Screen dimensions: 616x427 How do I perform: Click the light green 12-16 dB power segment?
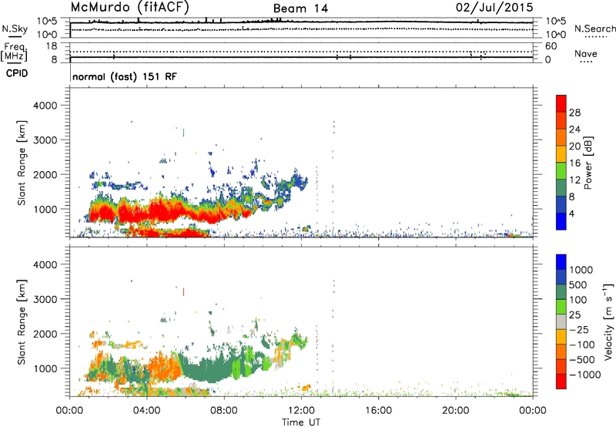point(561,171)
